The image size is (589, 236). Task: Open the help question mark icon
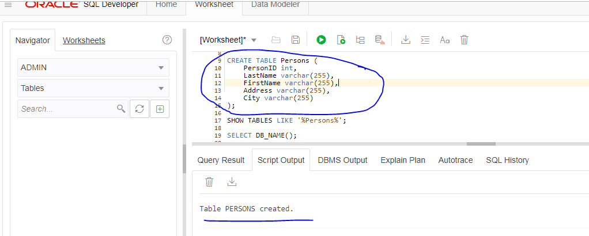[x=167, y=40]
